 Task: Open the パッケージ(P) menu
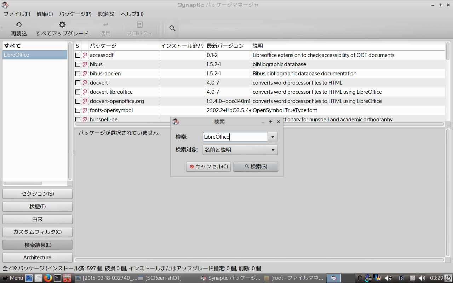click(x=75, y=14)
